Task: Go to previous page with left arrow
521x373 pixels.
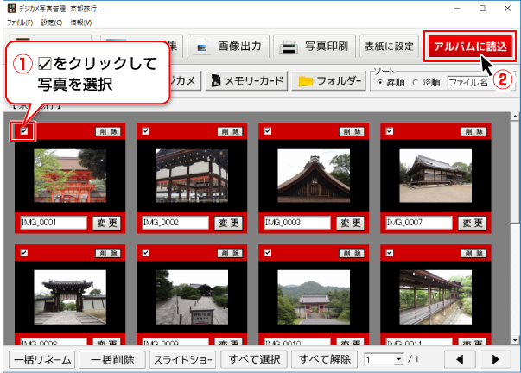Action: 460,360
